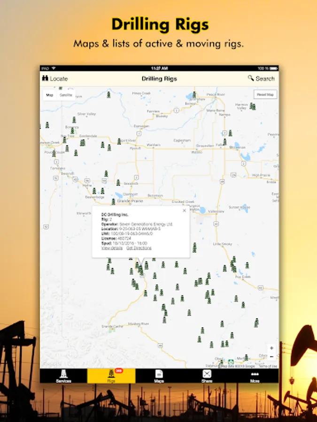This screenshot has height=422, width=317.
Task: Tap the rig marker near Silver Valley
Action: [74, 120]
